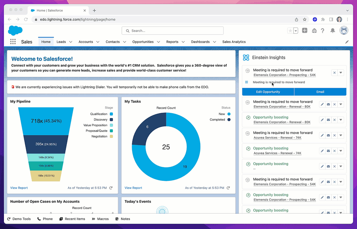Close the Home | Salesforce tab
Image resolution: width=357 pixels, height=229 pixels.
85,10
